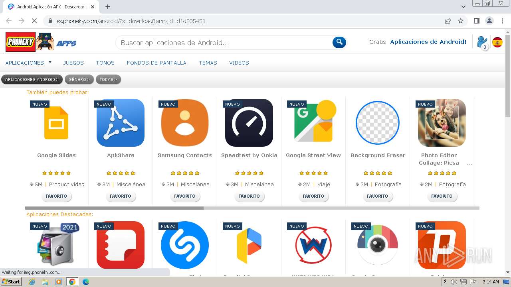Go to FONDOS DE PANTALLA section
Screen dimensions: 511x287
[x=156, y=63]
